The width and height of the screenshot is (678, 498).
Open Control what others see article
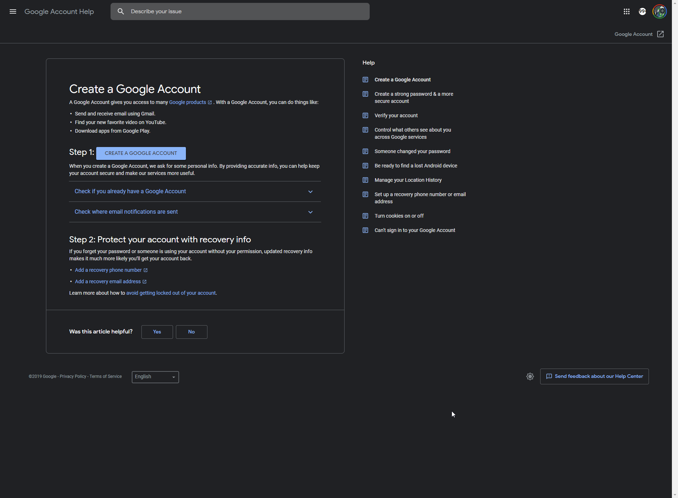coord(413,133)
